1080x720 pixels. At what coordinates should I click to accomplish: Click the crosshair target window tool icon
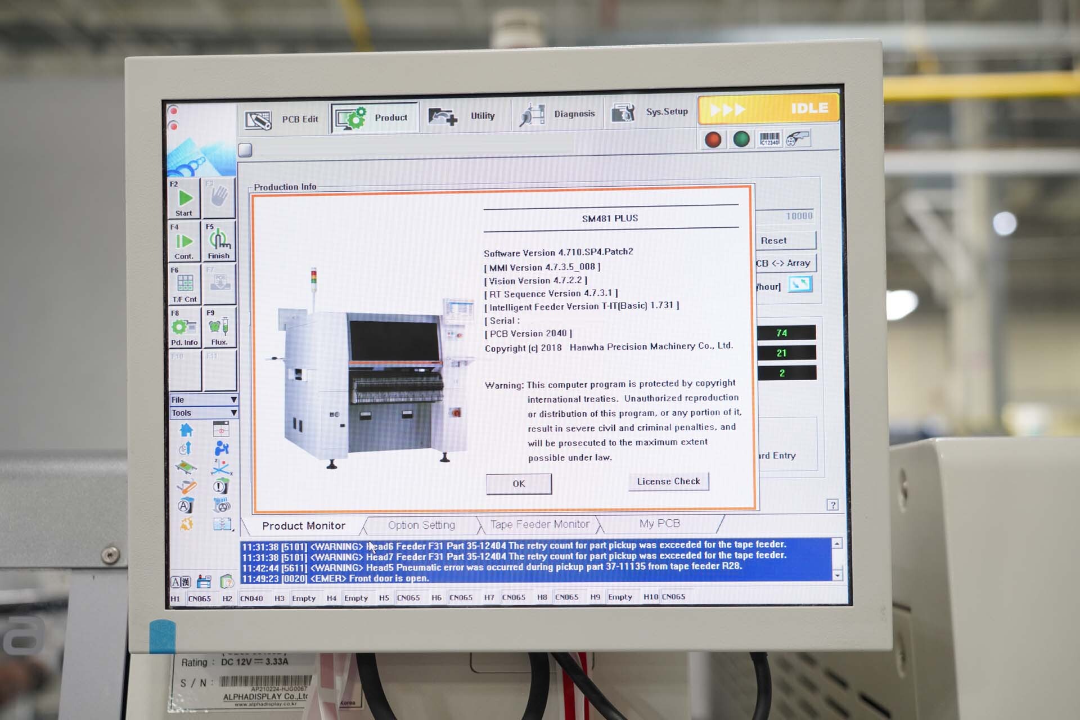221,429
